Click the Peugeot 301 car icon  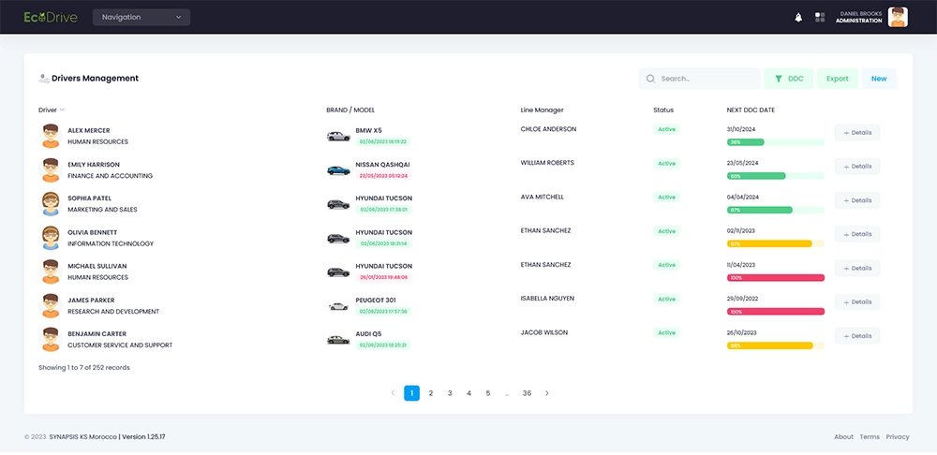pos(338,306)
